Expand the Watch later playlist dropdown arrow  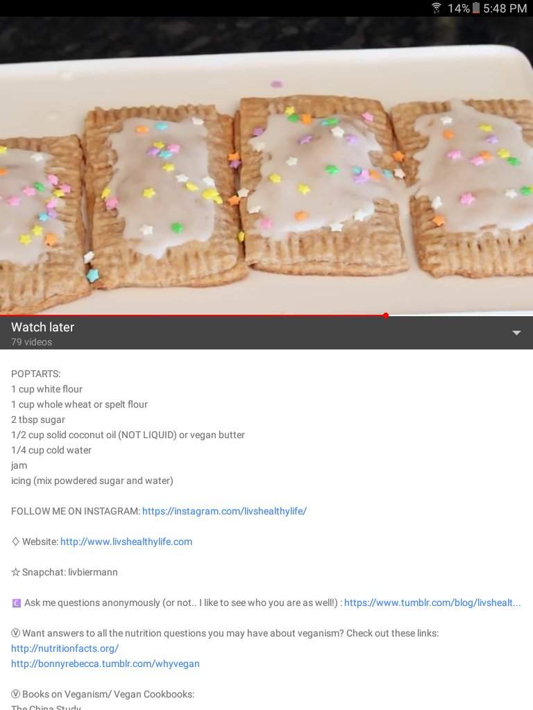click(x=516, y=333)
